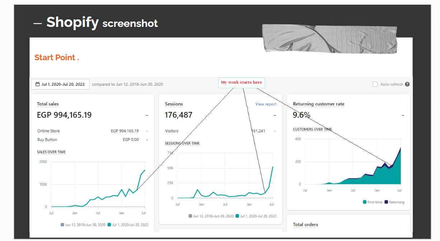The width and height of the screenshot is (440, 241).
Task: Open the Jul 1, 2020–Jul 20, 2022 date picker
Action: click(60, 84)
